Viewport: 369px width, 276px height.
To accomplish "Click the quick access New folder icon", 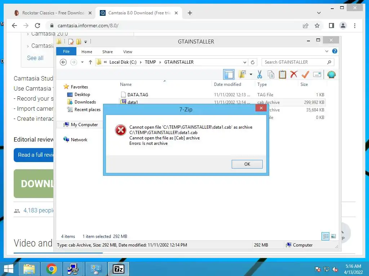I will (x=79, y=42).
